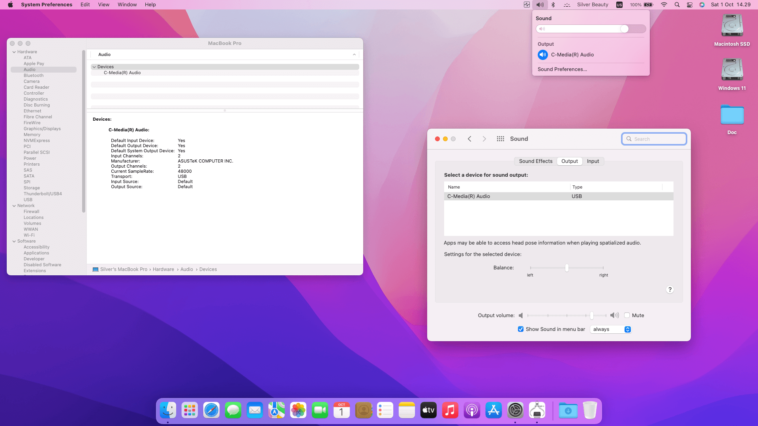The height and width of the screenshot is (426, 758).
Task: Open Podcasts from the Dock
Action: (x=472, y=411)
